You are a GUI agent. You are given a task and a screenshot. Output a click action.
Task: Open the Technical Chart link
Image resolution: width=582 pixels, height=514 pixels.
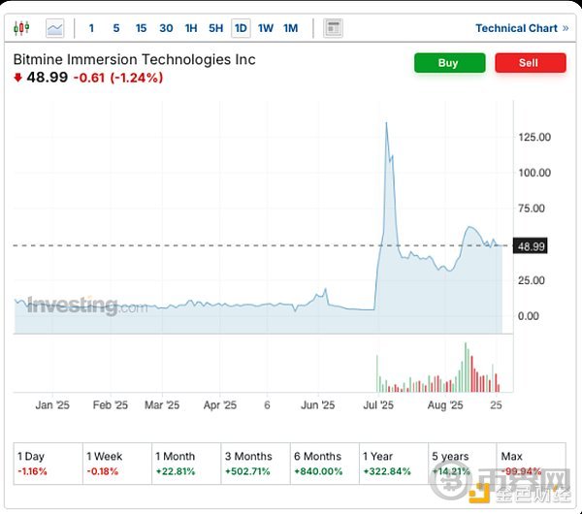(x=522, y=28)
